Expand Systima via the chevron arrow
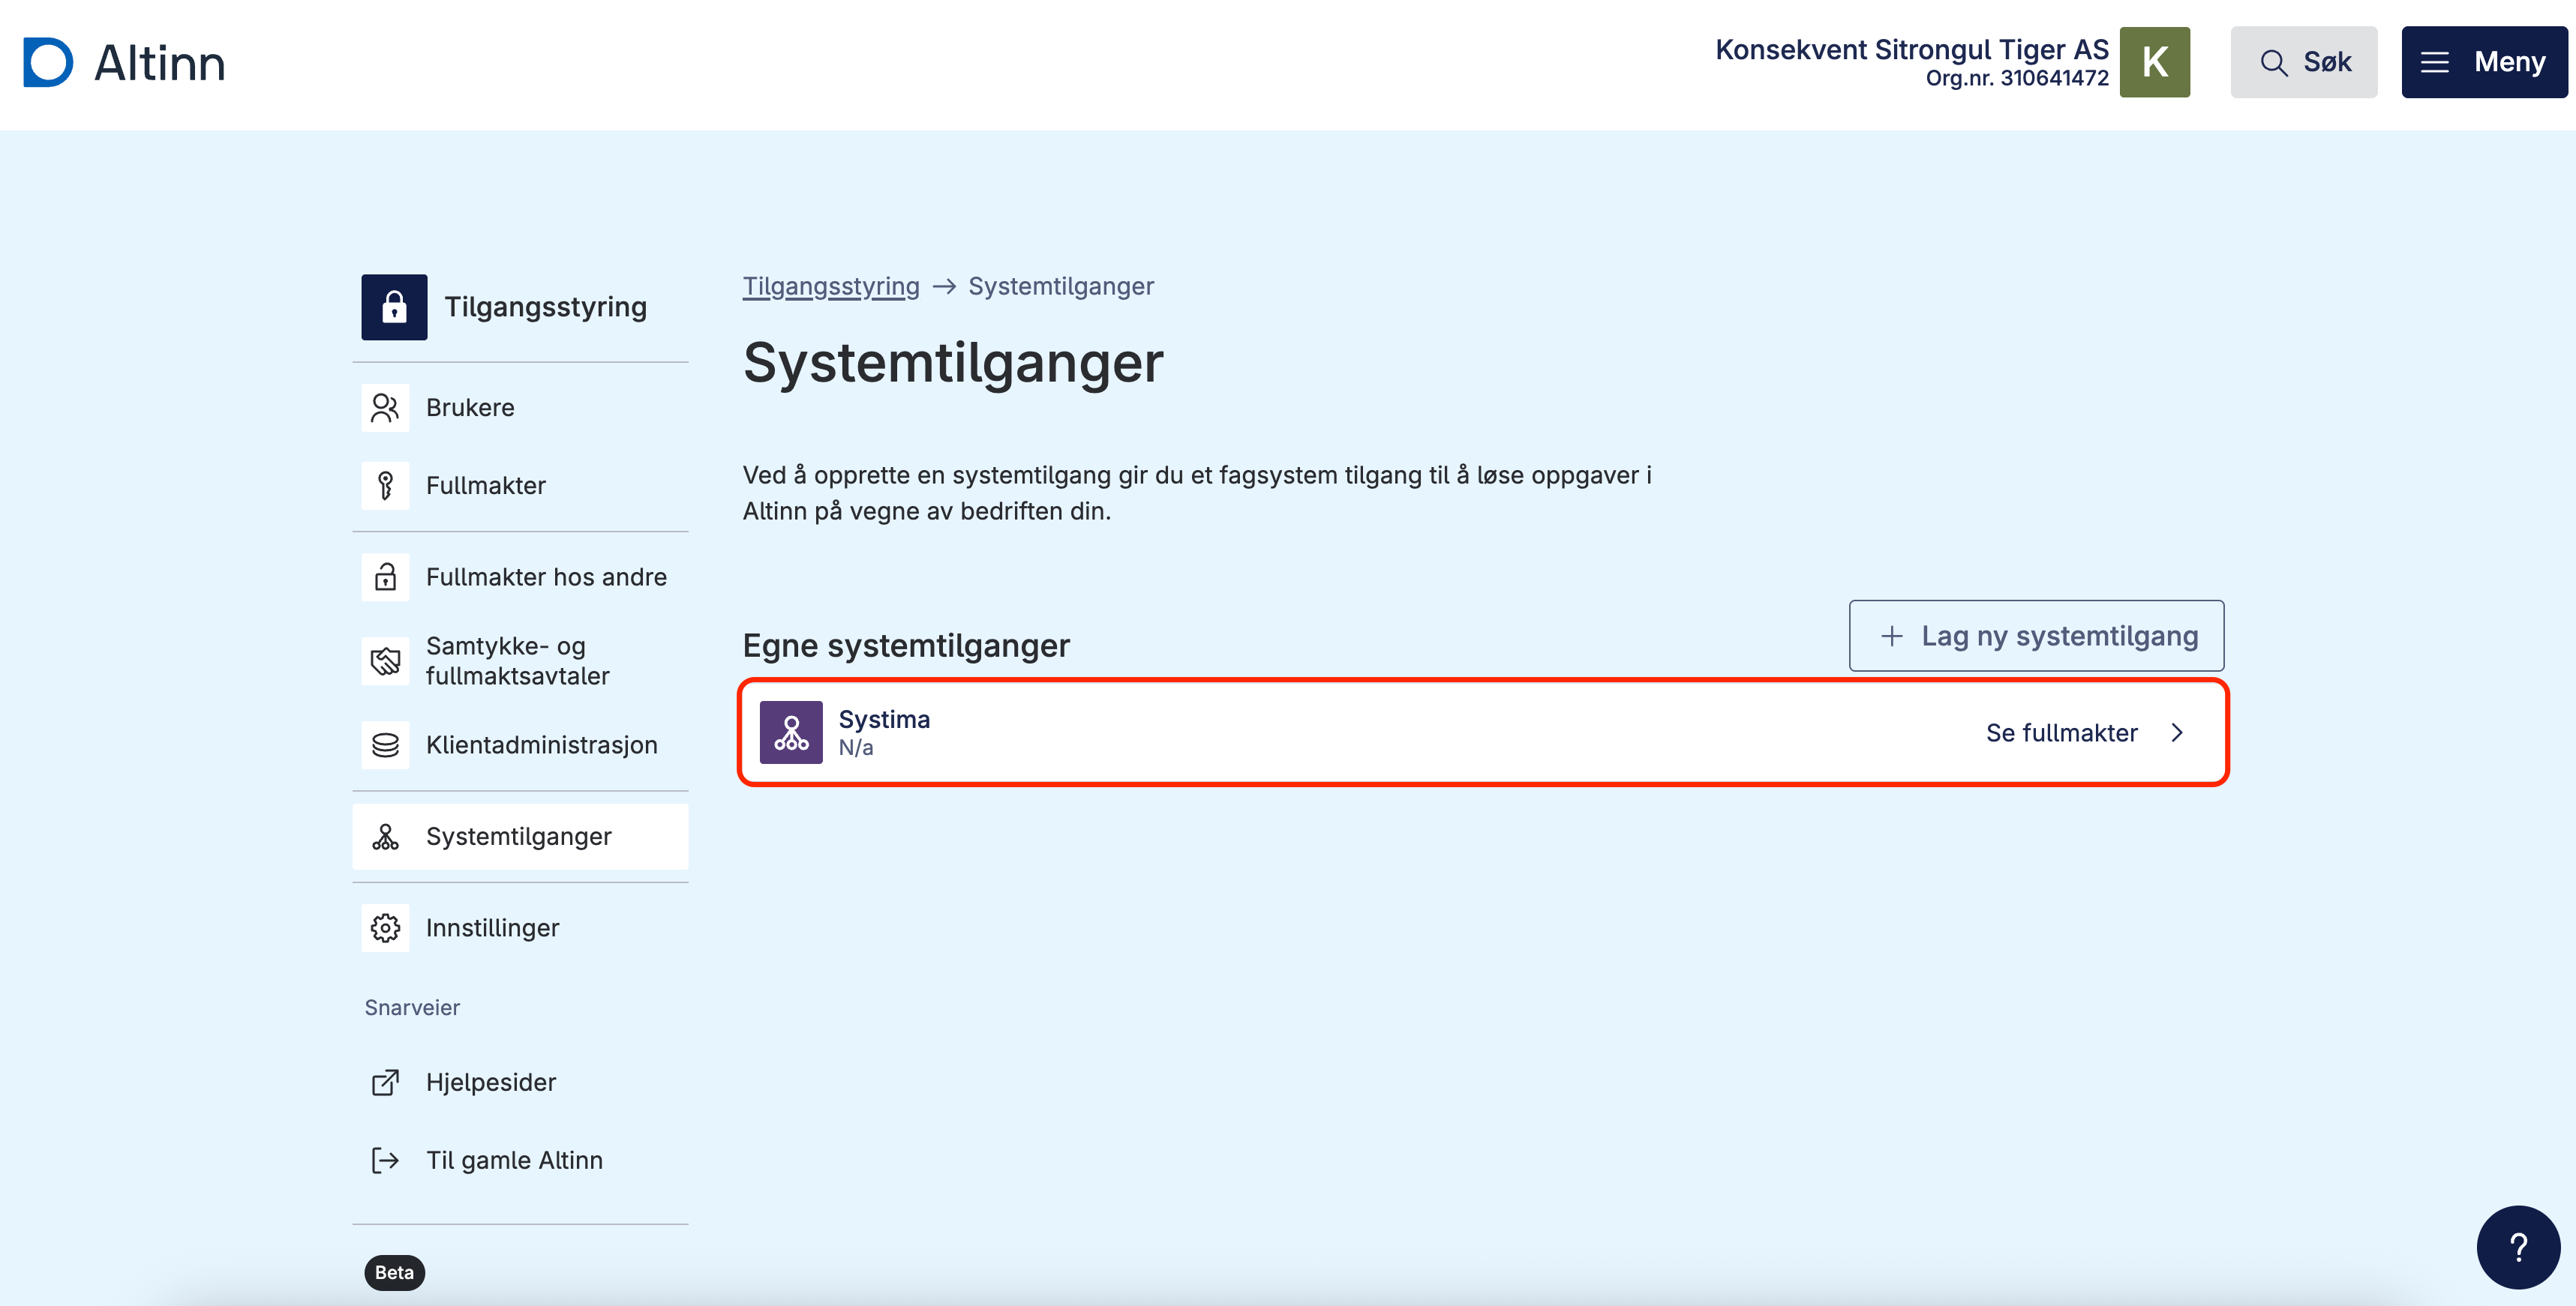2576x1306 pixels. point(2177,732)
